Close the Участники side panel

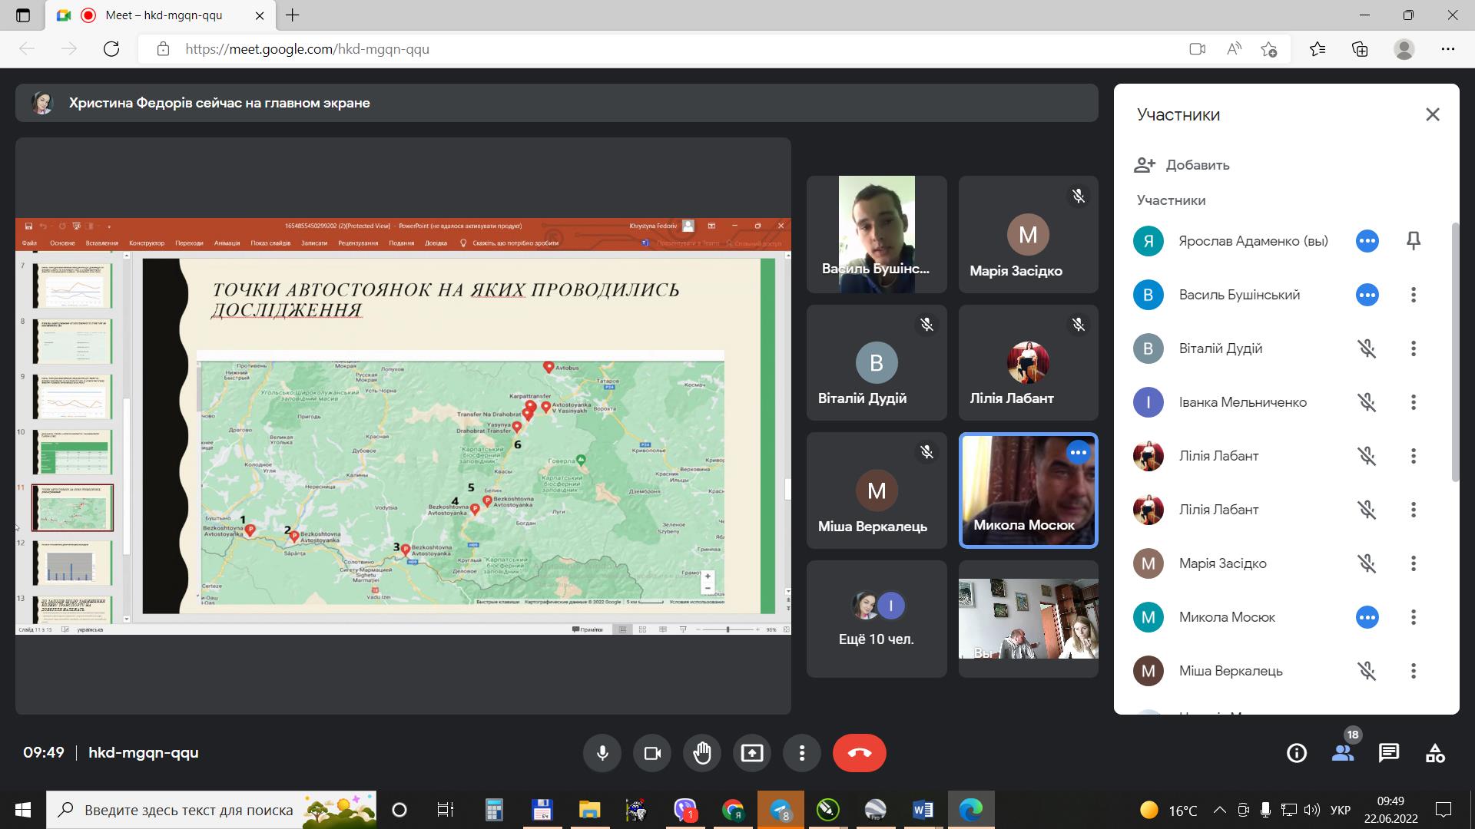1433,114
